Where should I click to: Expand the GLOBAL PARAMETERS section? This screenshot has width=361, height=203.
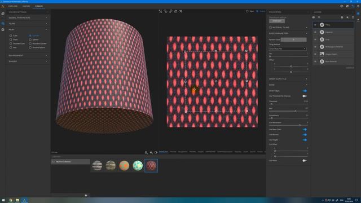[28, 17]
